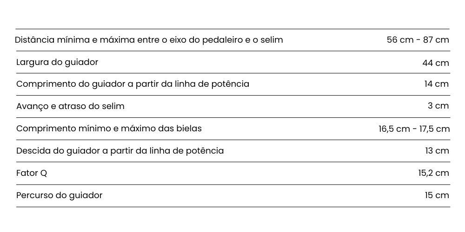The height and width of the screenshot is (232, 465).
Task: Click the '15,2 cm' Q factor value
Action: point(433,174)
